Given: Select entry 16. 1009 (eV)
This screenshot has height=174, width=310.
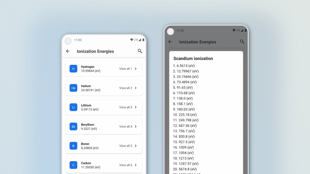Looking at the screenshot, I should [x=183, y=147].
